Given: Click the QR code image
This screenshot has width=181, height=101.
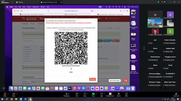Looking at the screenshot, I should coord(71,48).
